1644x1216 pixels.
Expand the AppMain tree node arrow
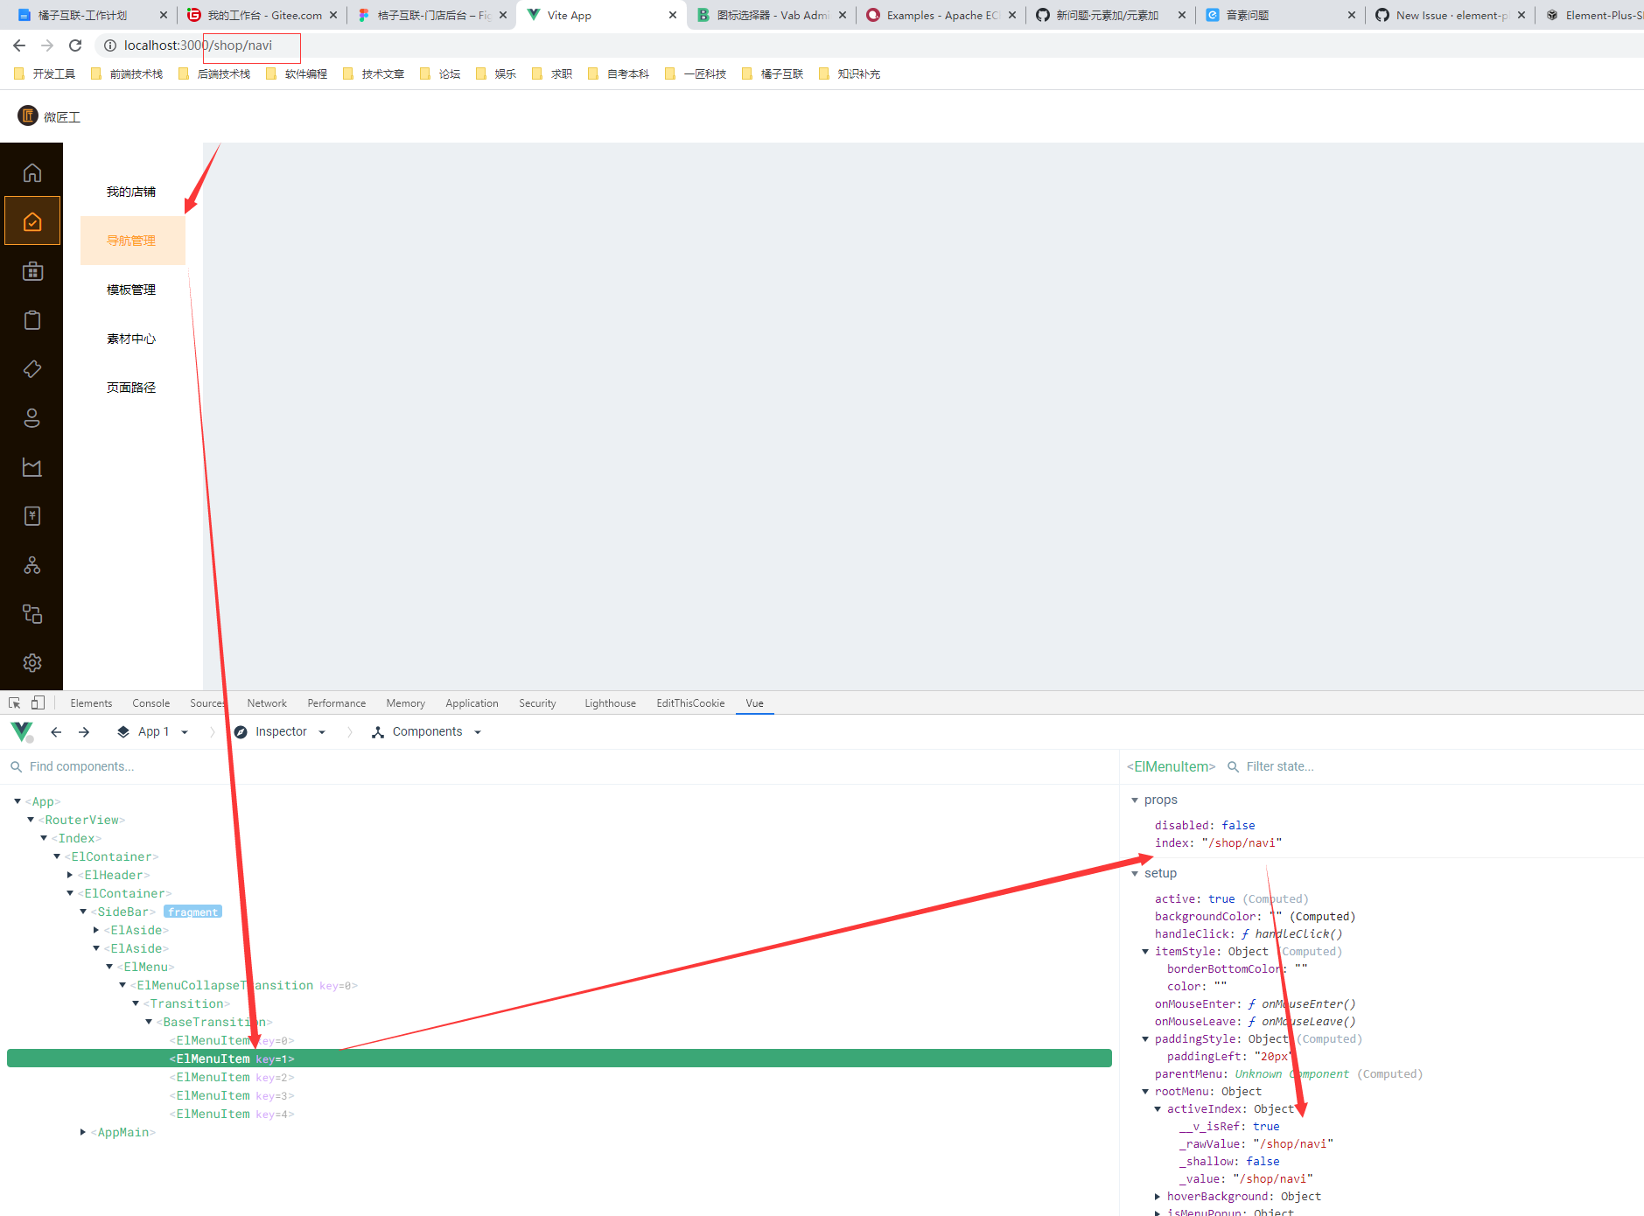tap(83, 1132)
